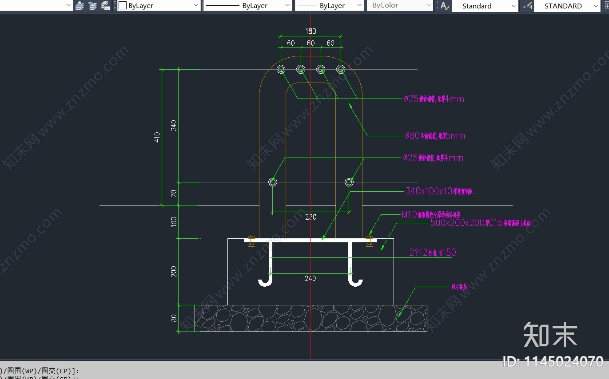
Task: Expand the layer list dropdown arrow
Action: point(68,5)
